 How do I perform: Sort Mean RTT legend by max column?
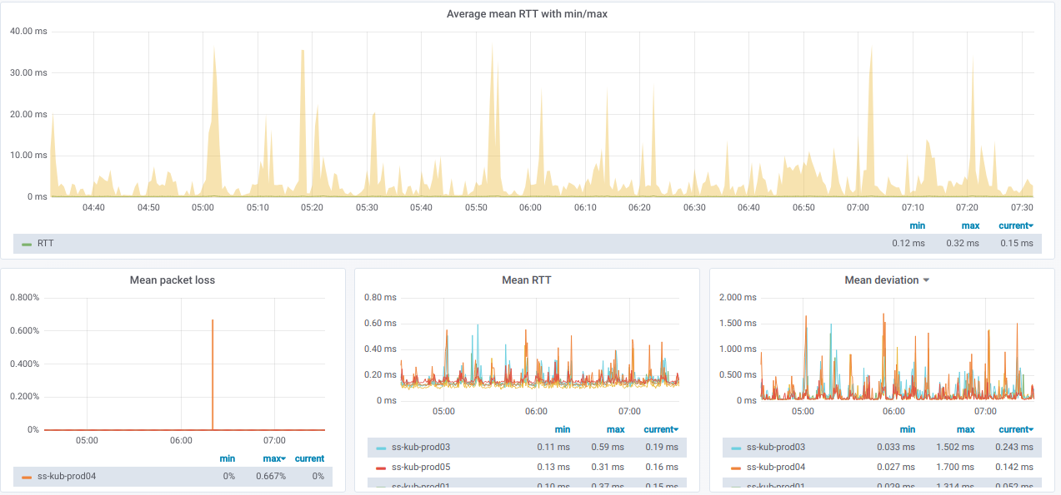click(x=615, y=429)
